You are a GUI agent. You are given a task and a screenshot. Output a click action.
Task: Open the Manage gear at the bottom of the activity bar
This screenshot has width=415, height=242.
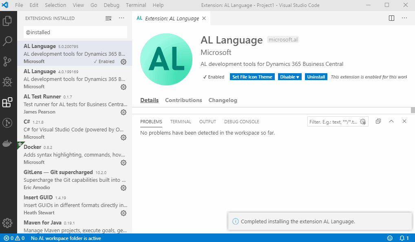7,223
